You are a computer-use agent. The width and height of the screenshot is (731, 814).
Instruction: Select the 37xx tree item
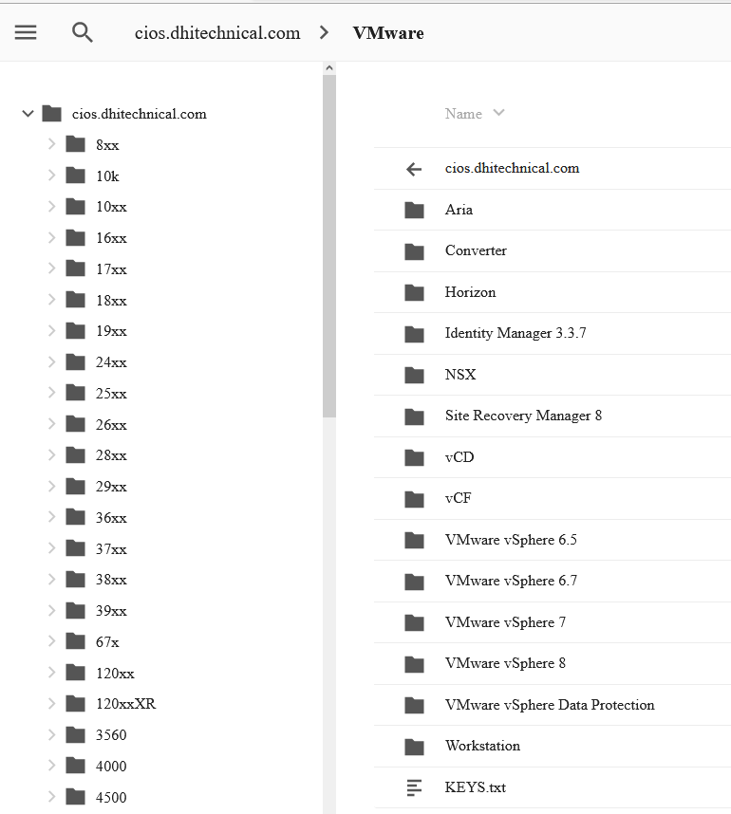111,548
